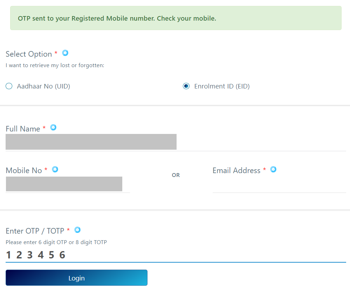Click the info icon beside Select Option
Viewport: 350px width, 292px height.
(65, 53)
